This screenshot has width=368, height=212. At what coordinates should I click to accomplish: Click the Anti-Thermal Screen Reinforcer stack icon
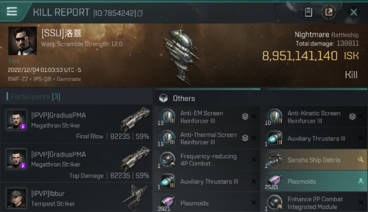(245, 138)
